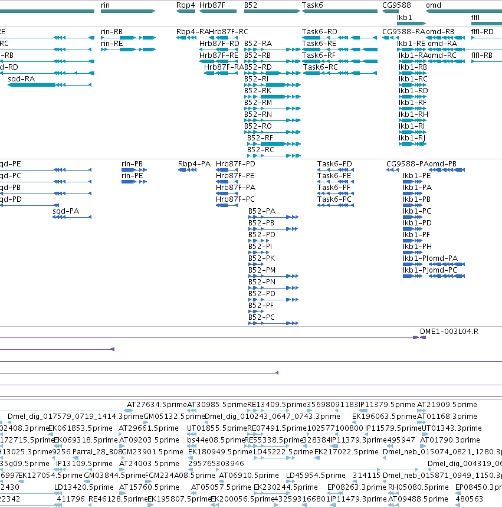Select the Hrb87F-RD transcript label

219,44
